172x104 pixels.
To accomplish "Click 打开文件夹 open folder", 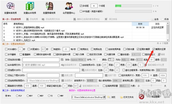I will [x=127, y=97].
